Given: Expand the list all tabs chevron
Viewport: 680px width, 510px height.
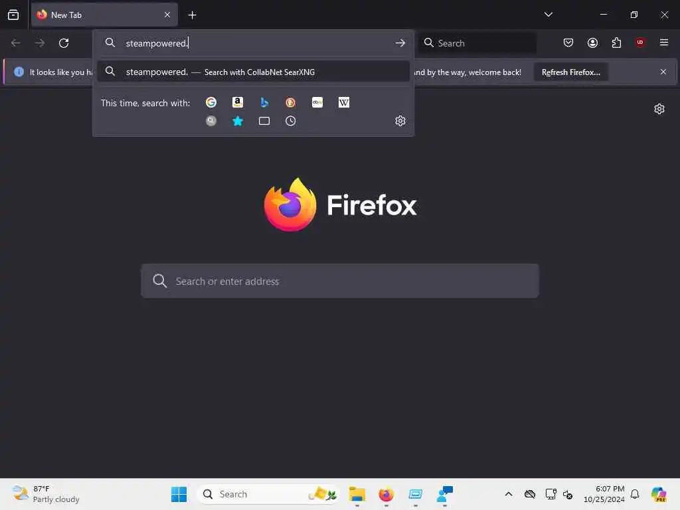Looking at the screenshot, I should pos(548,15).
